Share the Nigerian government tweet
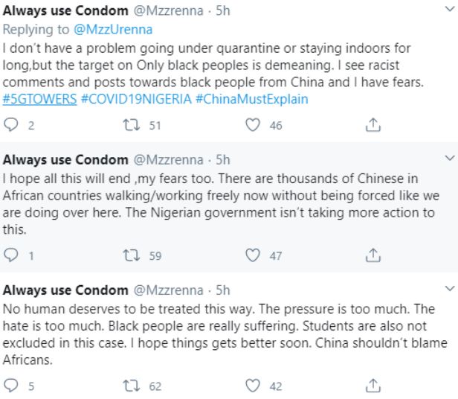This screenshot has height=399, width=458. tap(372, 256)
